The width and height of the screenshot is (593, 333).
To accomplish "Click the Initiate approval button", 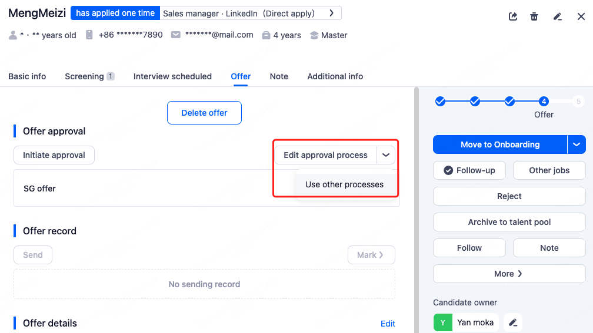I will tap(54, 155).
